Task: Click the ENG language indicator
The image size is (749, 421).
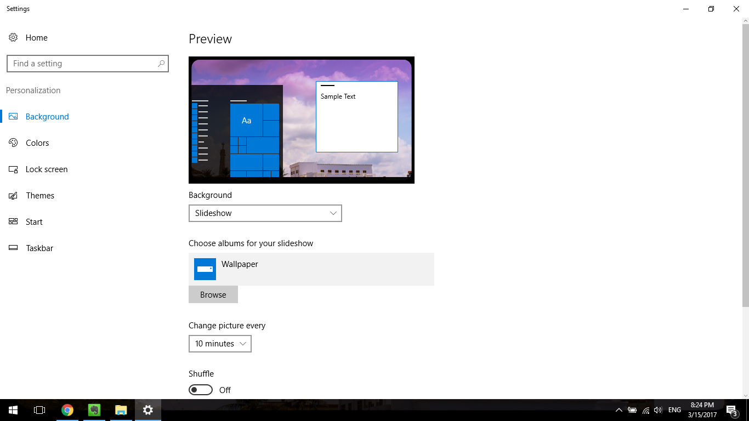Action: pos(675,410)
